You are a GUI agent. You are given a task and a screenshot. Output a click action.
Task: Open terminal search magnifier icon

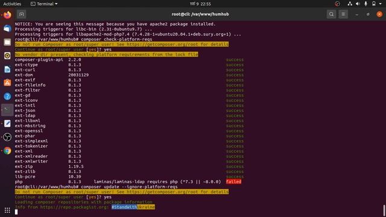click(x=331, y=14)
